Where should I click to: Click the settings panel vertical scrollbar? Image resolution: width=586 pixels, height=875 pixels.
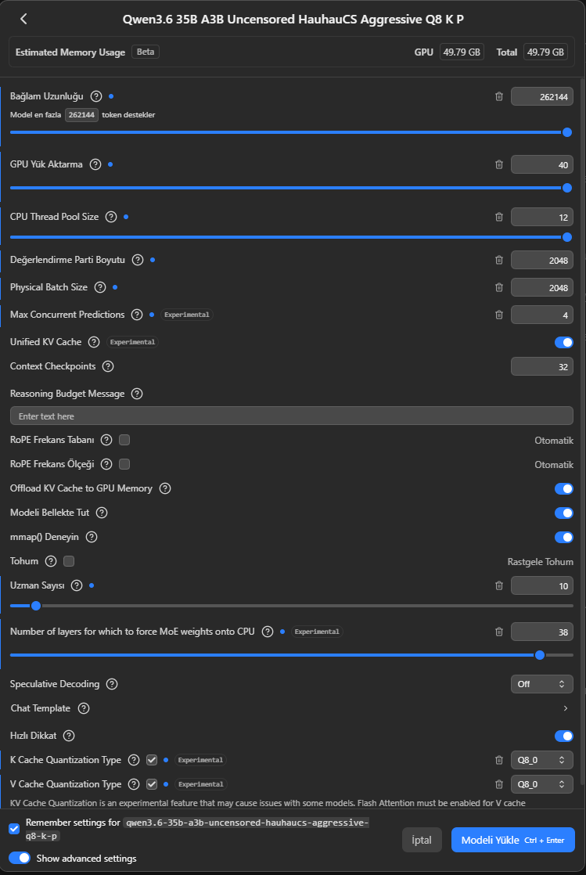[583, 433]
